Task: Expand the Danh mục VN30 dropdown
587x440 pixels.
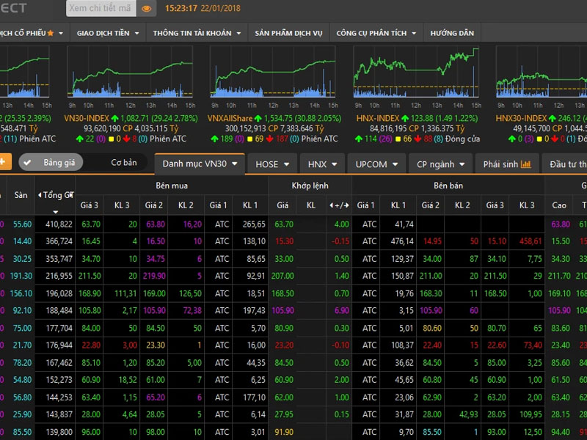Action: [200, 164]
